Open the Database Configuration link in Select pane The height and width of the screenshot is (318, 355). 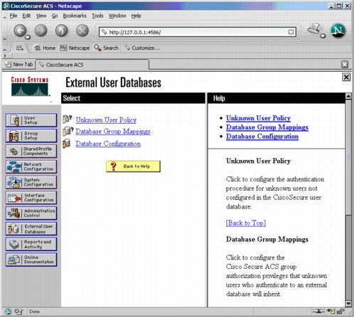(108, 144)
